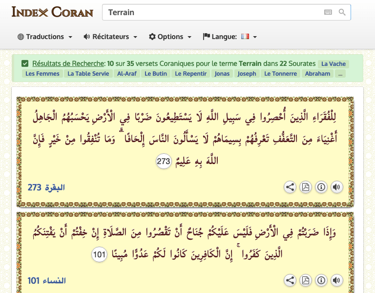Share verse An-Nisa 101
The height and width of the screenshot is (293, 375).
coord(290,280)
